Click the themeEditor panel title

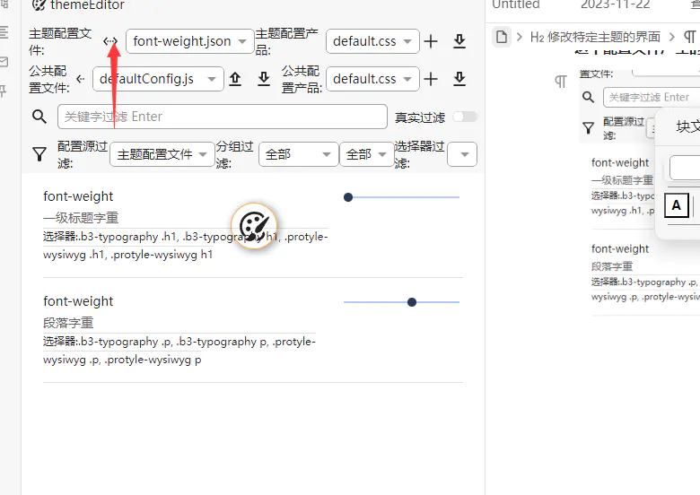coord(87,4)
